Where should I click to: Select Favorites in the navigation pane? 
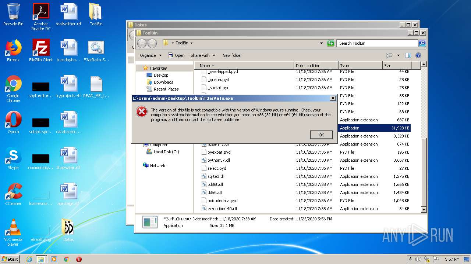tap(158, 68)
